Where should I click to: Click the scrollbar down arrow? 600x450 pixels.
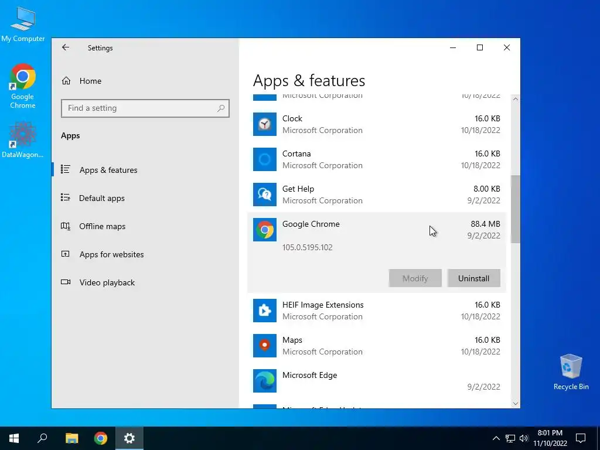tap(515, 403)
